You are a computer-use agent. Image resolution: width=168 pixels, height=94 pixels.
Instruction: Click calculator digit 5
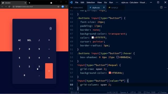point(29,58)
